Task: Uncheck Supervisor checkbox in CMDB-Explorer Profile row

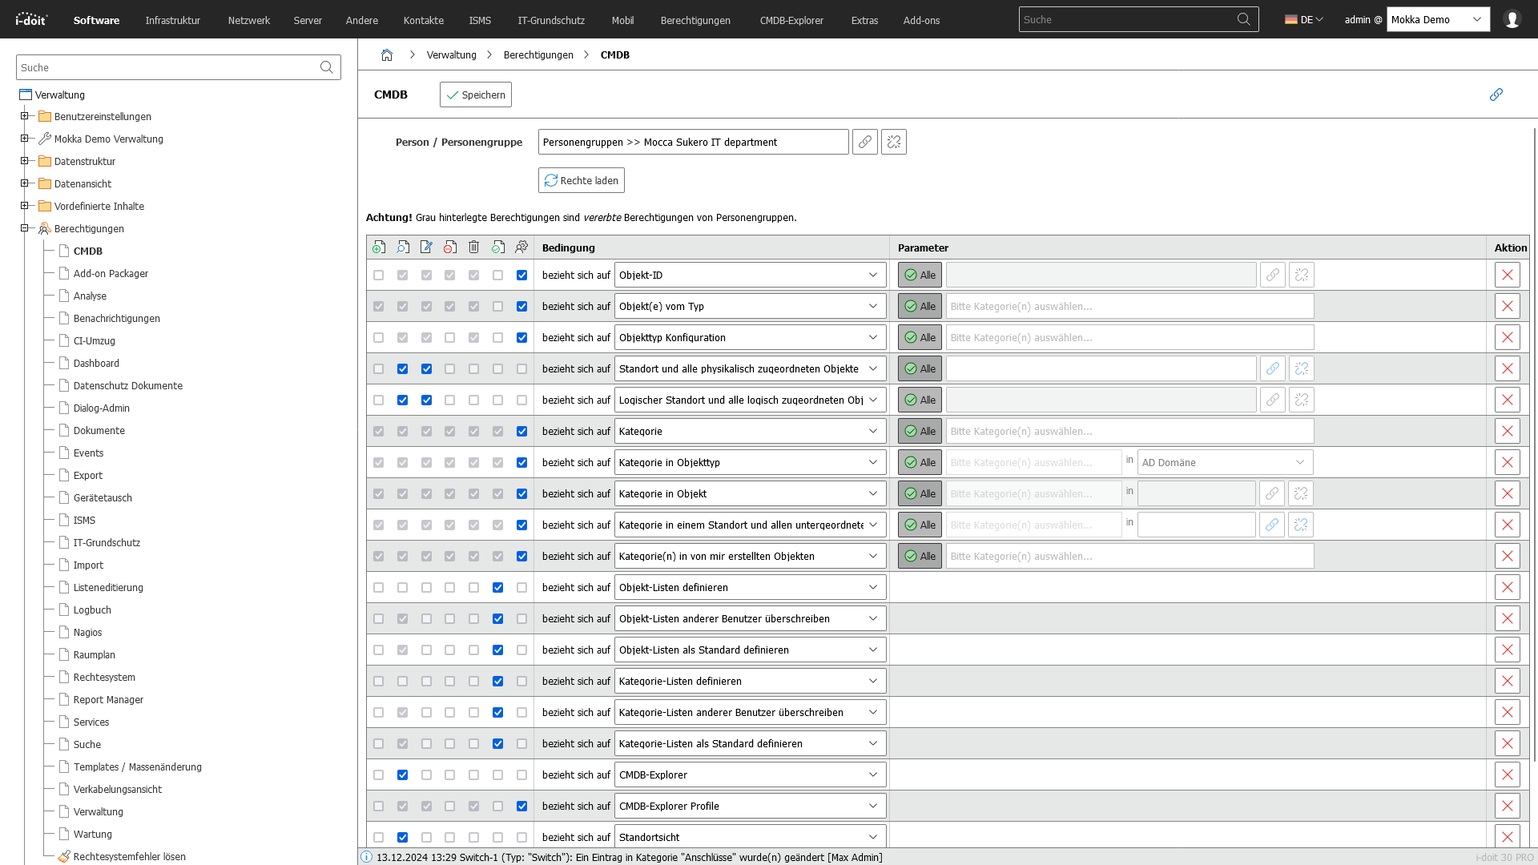Action: [522, 806]
